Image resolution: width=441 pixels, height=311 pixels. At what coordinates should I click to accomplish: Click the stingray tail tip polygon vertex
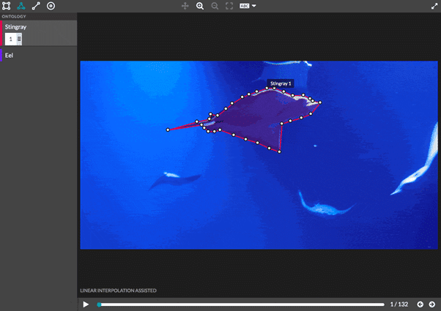pyautogui.click(x=168, y=130)
